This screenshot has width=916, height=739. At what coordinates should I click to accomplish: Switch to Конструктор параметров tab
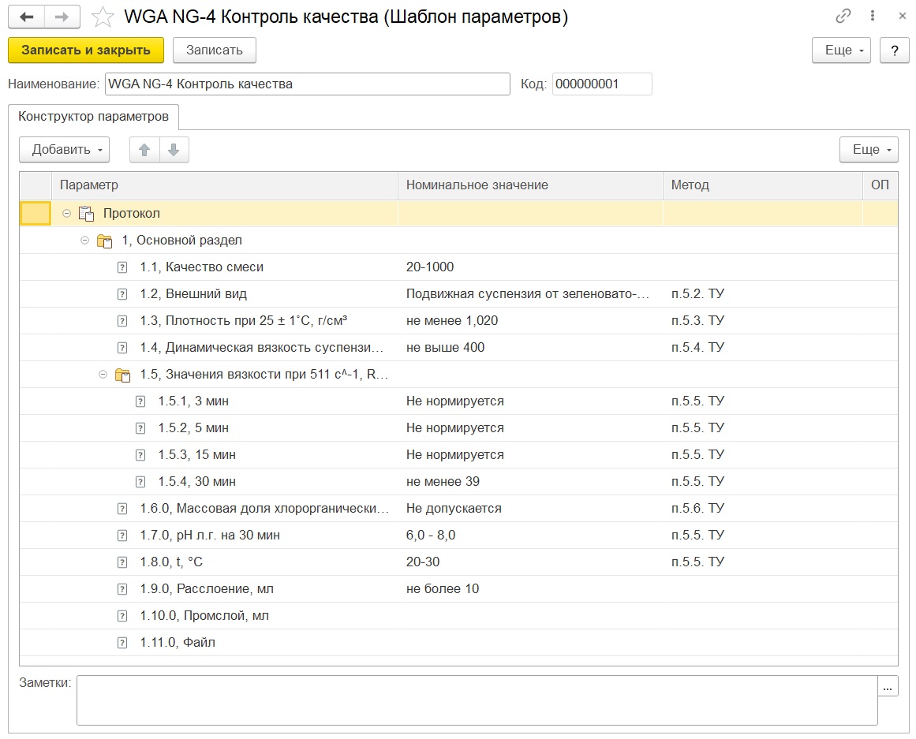click(x=93, y=117)
